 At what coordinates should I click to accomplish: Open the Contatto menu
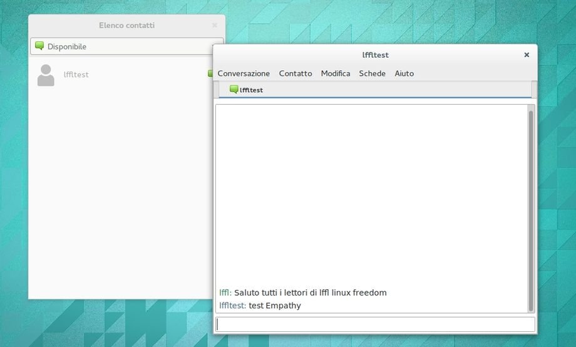pyautogui.click(x=296, y=73)
